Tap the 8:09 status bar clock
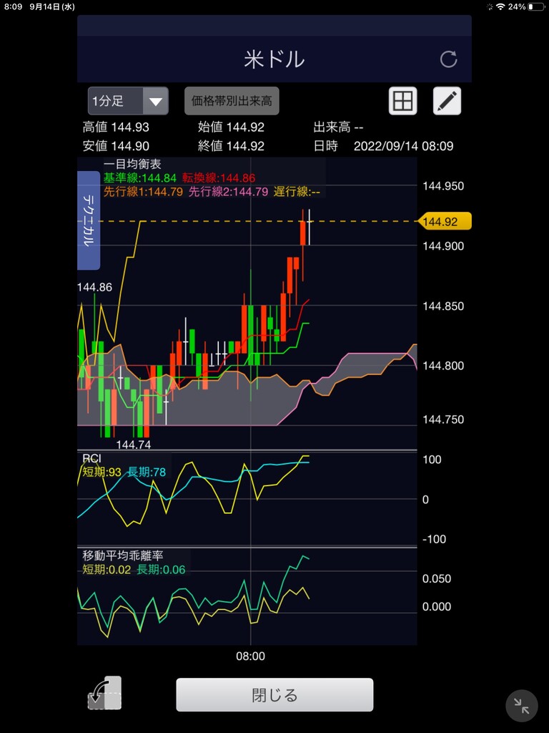Image resolution: width=549 pixels, height=733 pixels. tap(13, 7)
